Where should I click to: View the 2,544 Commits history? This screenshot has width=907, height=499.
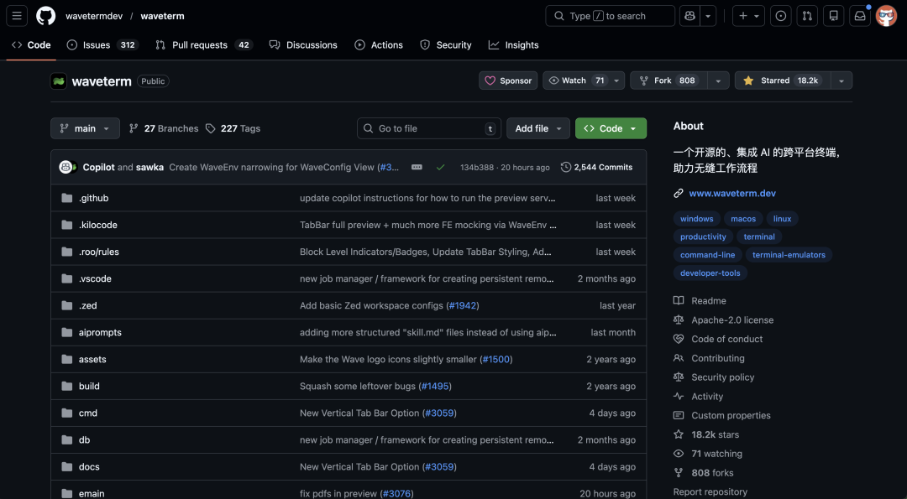[597, 167]
